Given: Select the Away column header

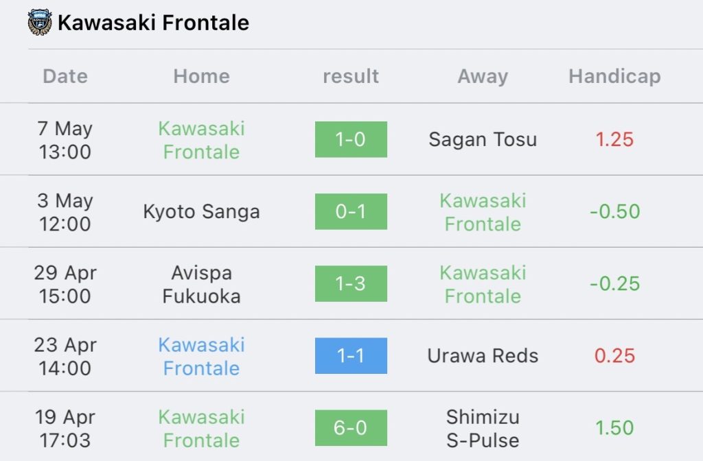Looking at the screenshot, I should pyautogui.click(x=483, y=76).
